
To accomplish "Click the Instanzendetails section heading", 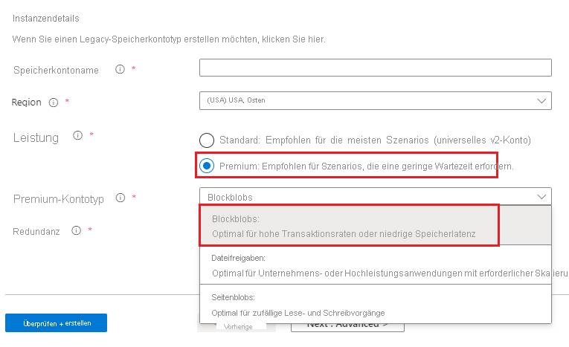I will pos(46,17).
